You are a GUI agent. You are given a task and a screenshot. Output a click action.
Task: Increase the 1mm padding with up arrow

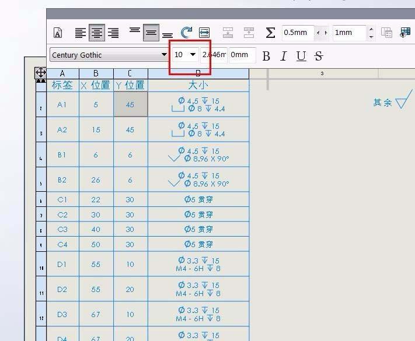click(371, 29)
